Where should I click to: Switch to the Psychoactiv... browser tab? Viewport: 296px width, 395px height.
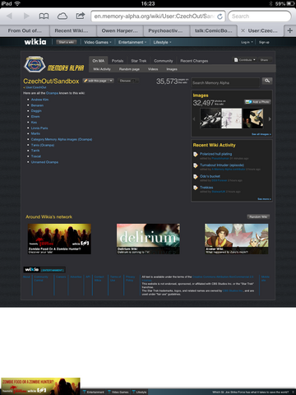[166, 30]
